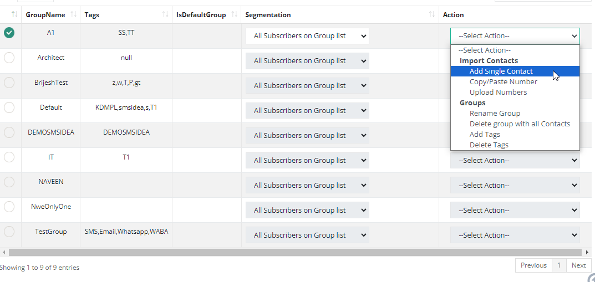This screenshot has width=595, height=282.
Task: Select the Architect group row
Action: (x=9, y=58)
